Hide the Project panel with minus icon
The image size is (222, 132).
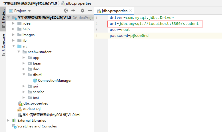90,11
